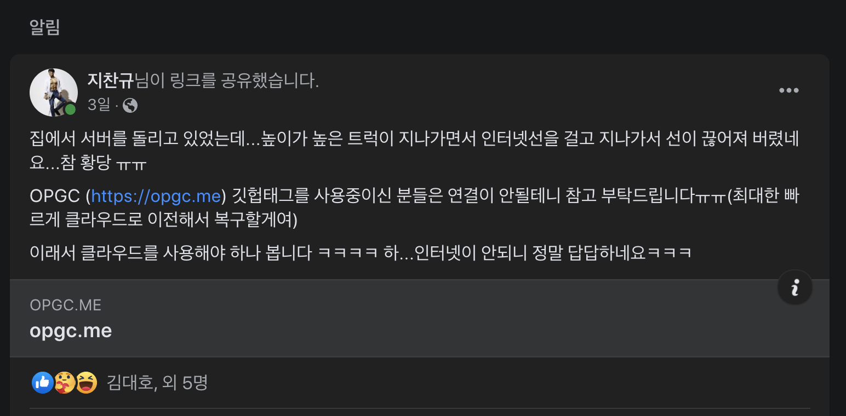Open the three-dot post options menu

click(x=788, y=90)
